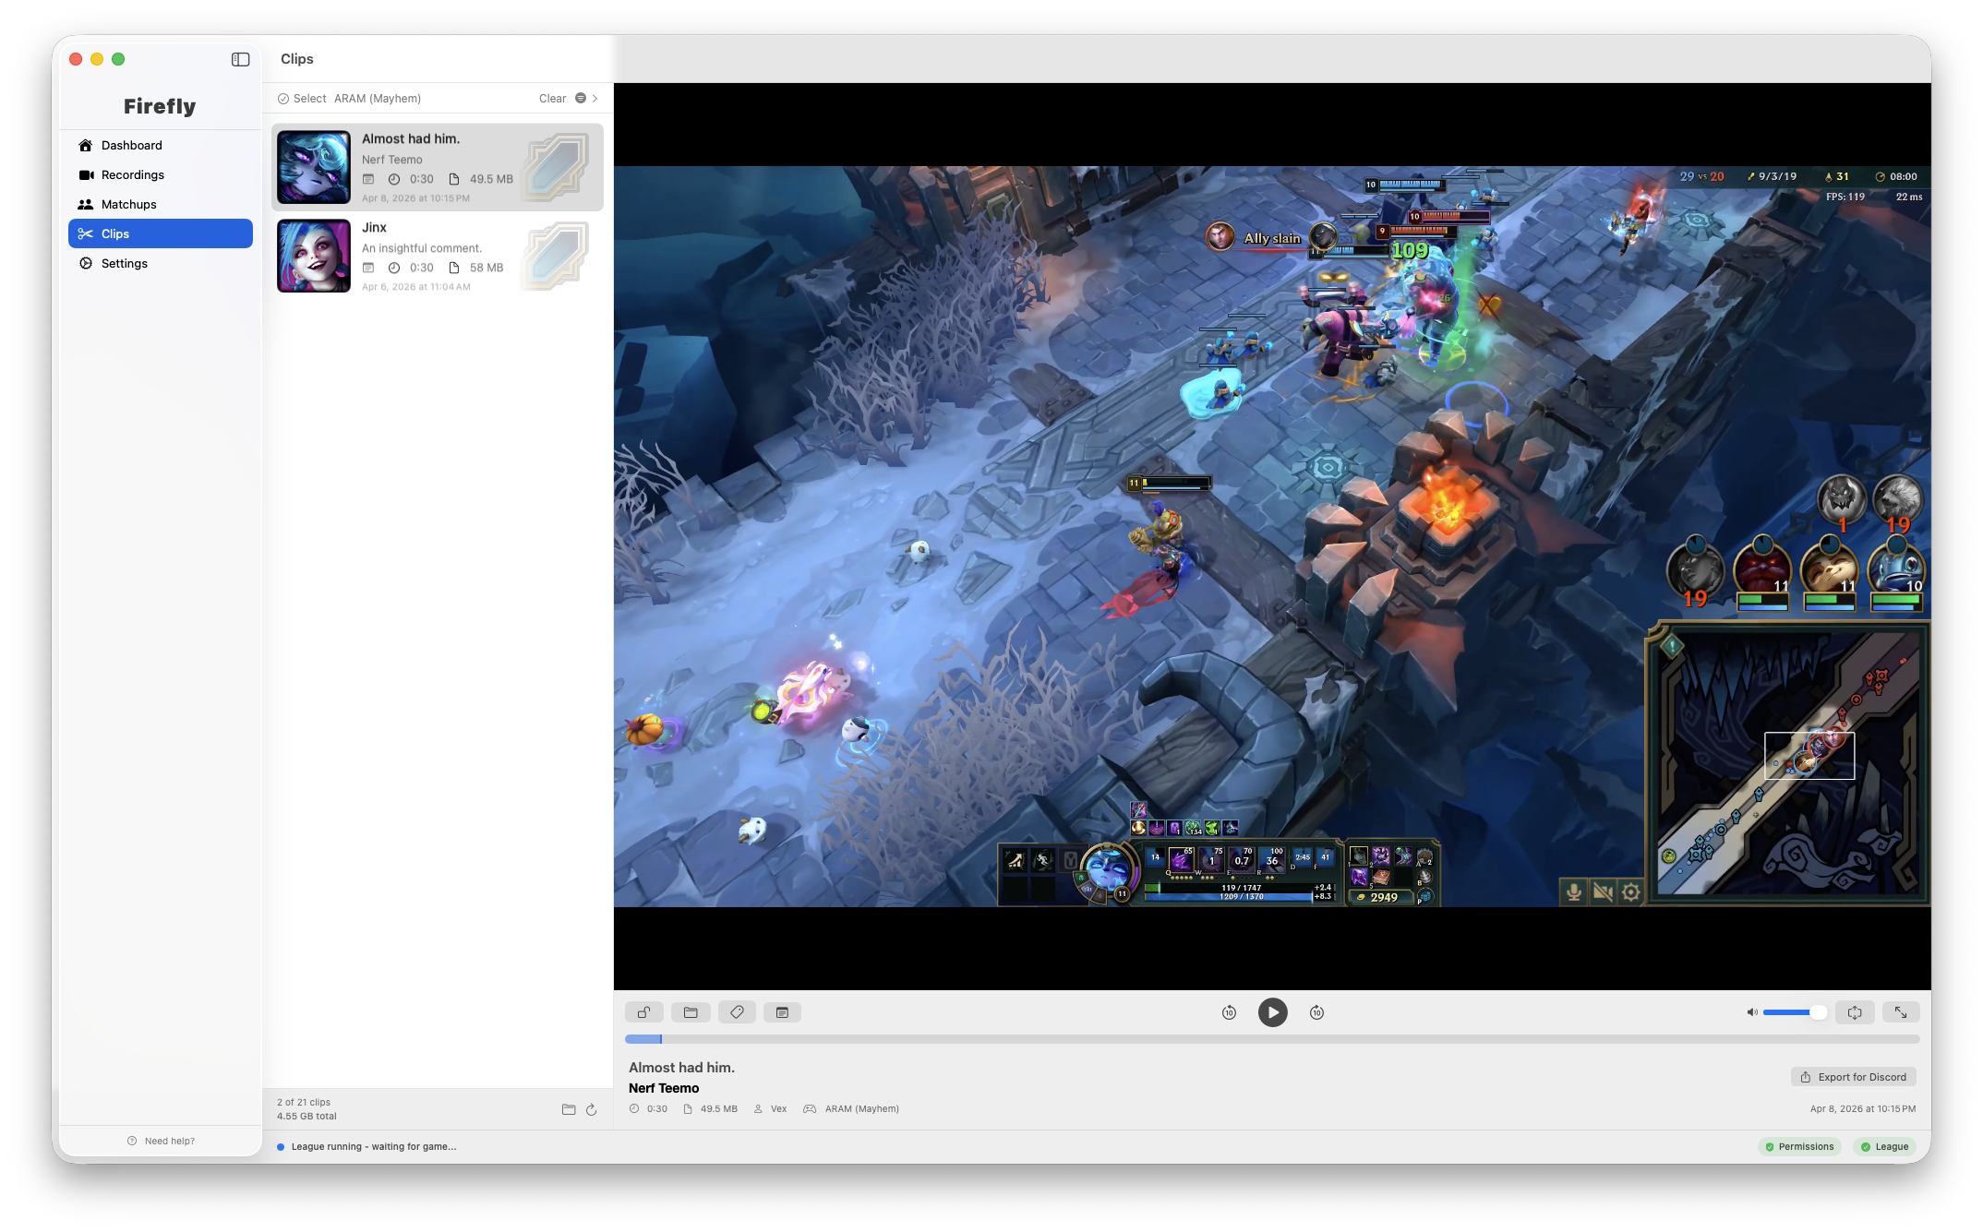This screenshot has width=1983, height=1232.
Task: Click the person icon beside Vex
Action: (x=758, y=1108)
